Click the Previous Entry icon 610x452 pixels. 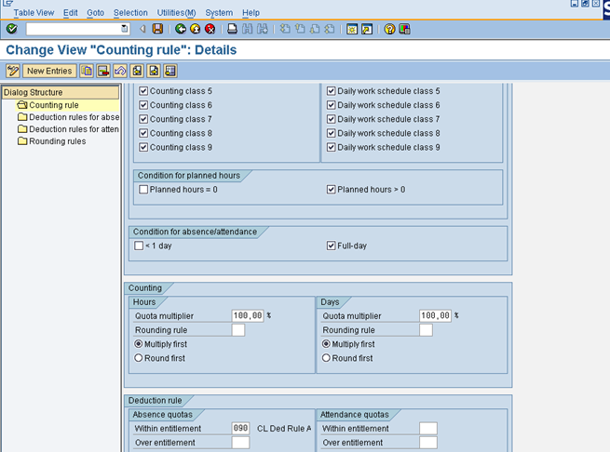(x=137, y=71)
